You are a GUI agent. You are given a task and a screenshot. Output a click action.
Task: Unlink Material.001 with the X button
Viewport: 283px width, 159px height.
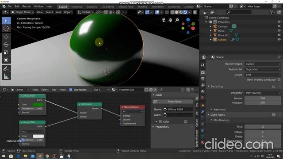pos(155,90)
